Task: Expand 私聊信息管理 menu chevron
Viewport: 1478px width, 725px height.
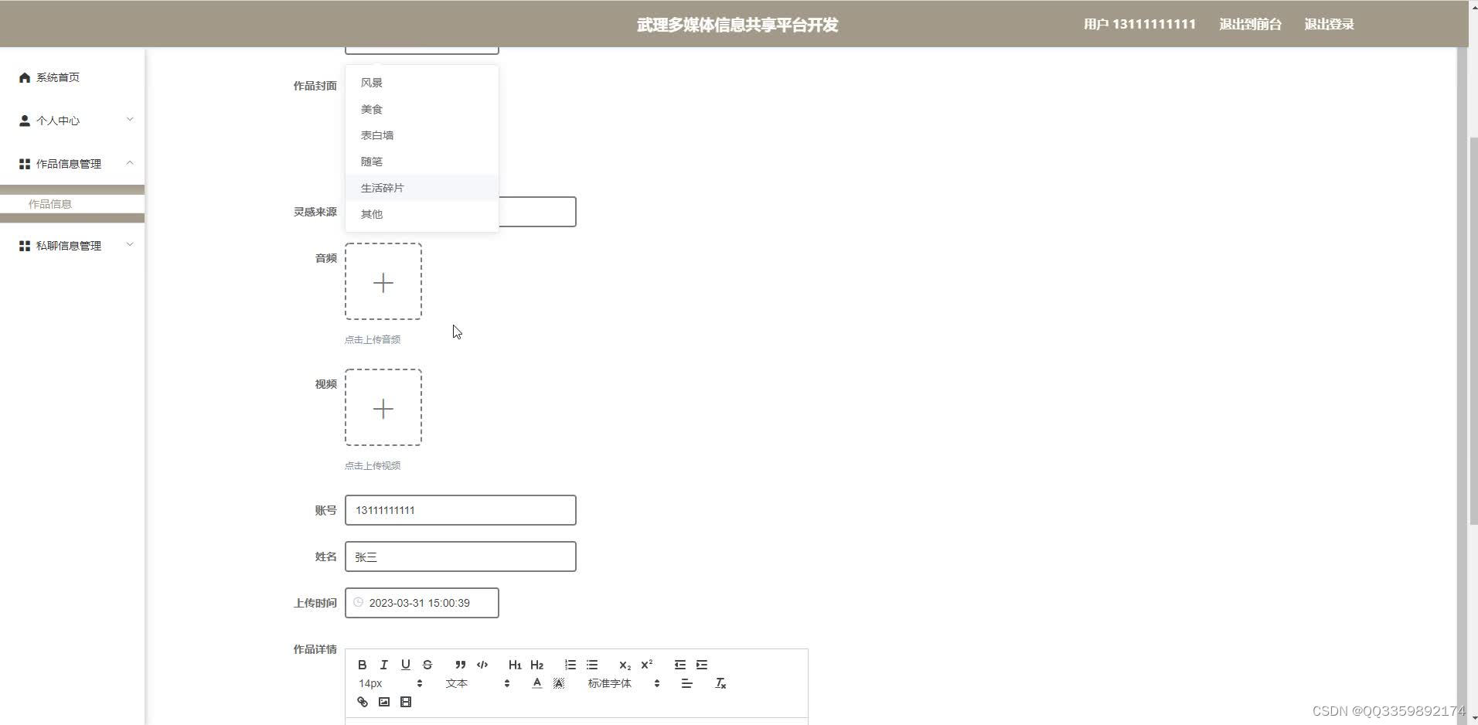Action: click(130, 244)
